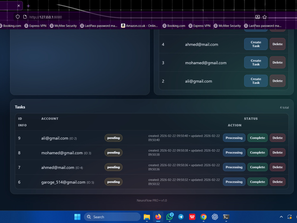Click the pending badge for task 9
This screenshot has width=297, height=223.
(113, 138)
